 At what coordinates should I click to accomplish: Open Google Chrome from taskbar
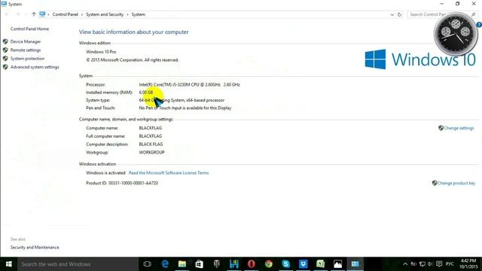[x=269, y=264]
